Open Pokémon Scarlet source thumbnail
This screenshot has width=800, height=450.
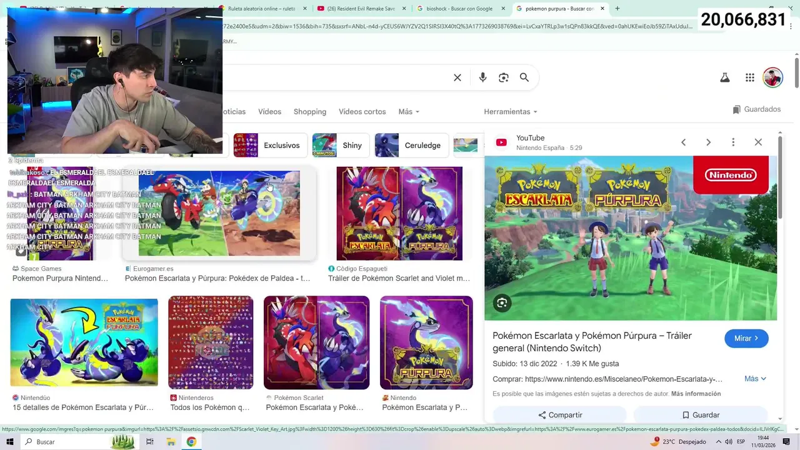pos(316,342)
